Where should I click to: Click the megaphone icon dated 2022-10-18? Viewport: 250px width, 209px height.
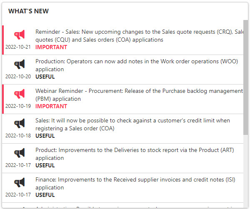[x=20, y=123]
